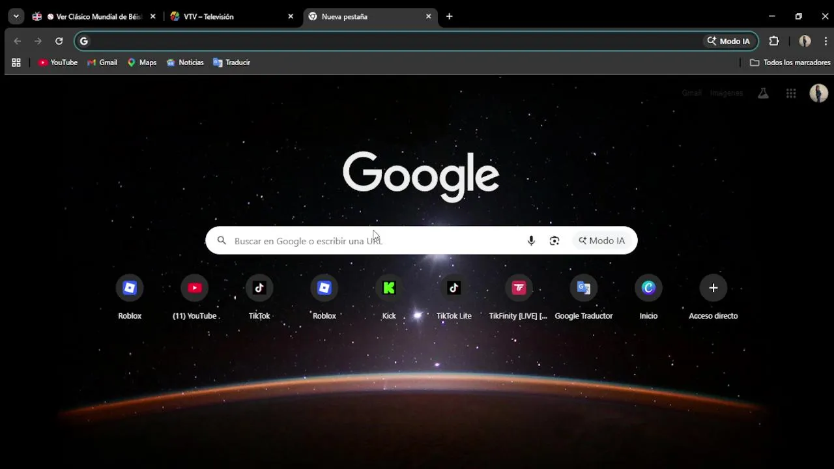Open the Maps bookmark

tap(142, 63)
